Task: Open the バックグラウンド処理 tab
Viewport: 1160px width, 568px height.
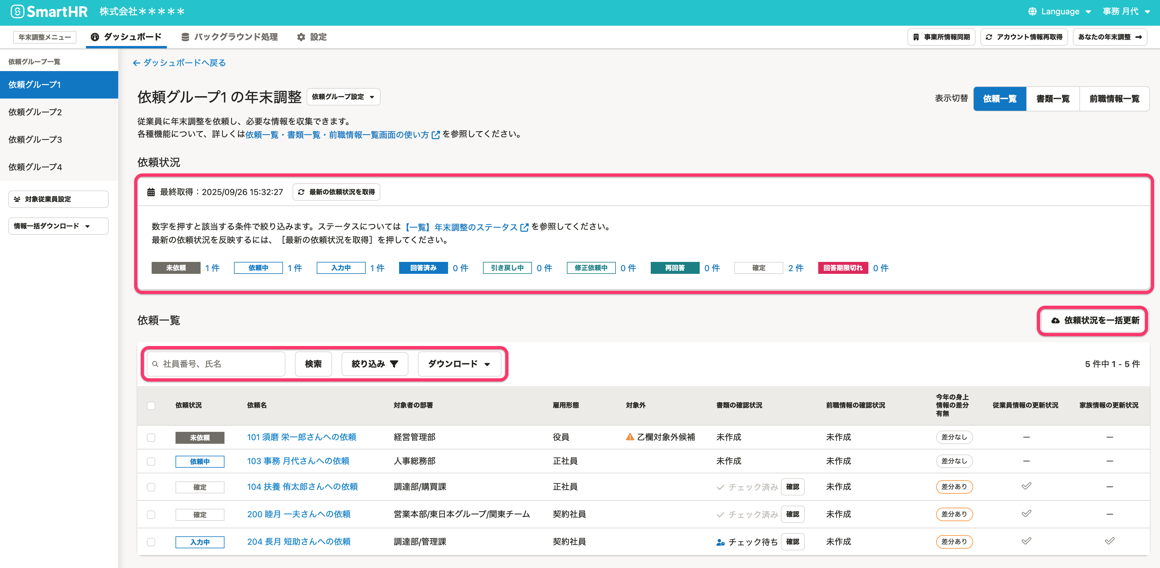Action: pyautogui.click(x=229, y=37)
